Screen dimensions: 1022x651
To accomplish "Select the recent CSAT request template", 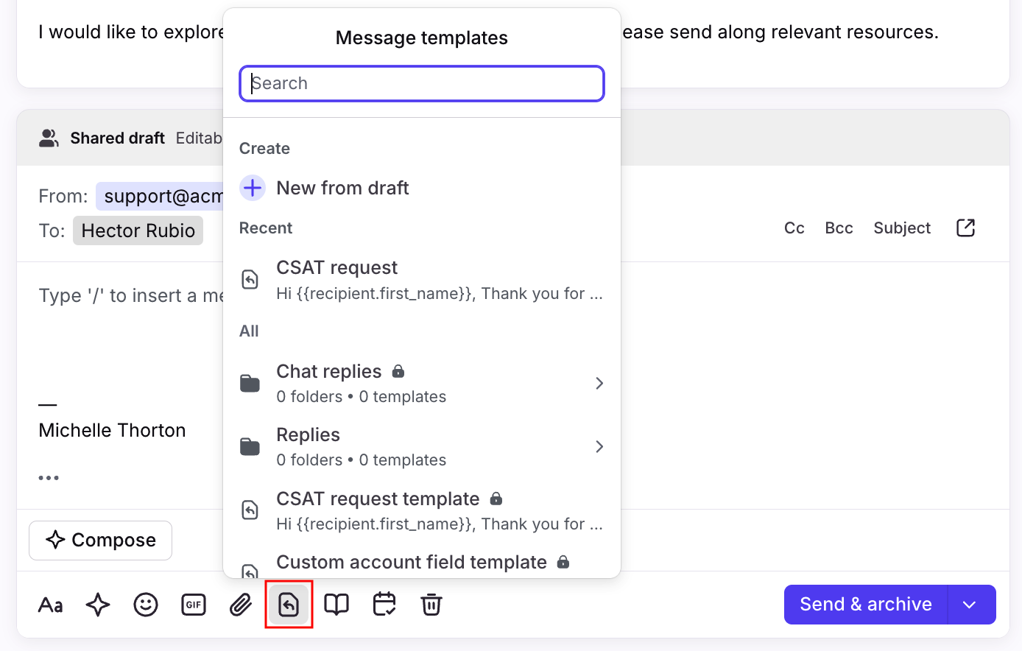I will click(x=421, y=280).
